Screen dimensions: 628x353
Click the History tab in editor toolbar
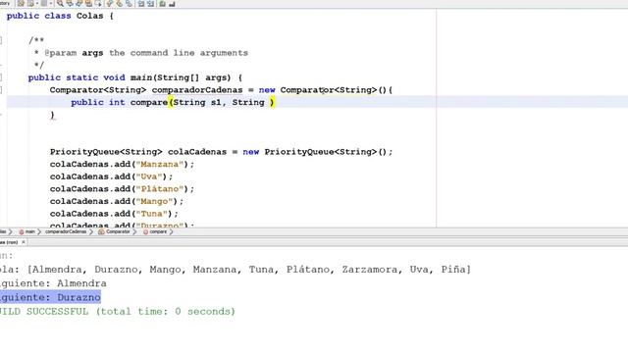pyautogui.click(x=5, y=3)
